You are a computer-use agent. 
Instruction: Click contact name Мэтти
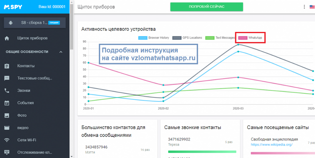[90, 152]
